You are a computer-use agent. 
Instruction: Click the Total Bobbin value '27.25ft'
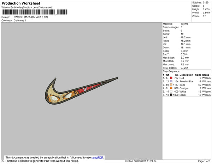click(x=184, y=68)
